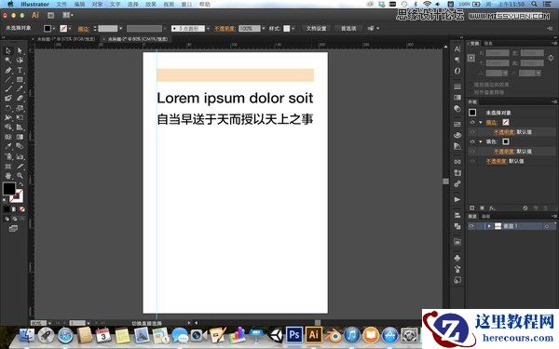559x349 pixels.
Task: Collapse the Stroke row in Appearance panel
Action: pos(480,122)
